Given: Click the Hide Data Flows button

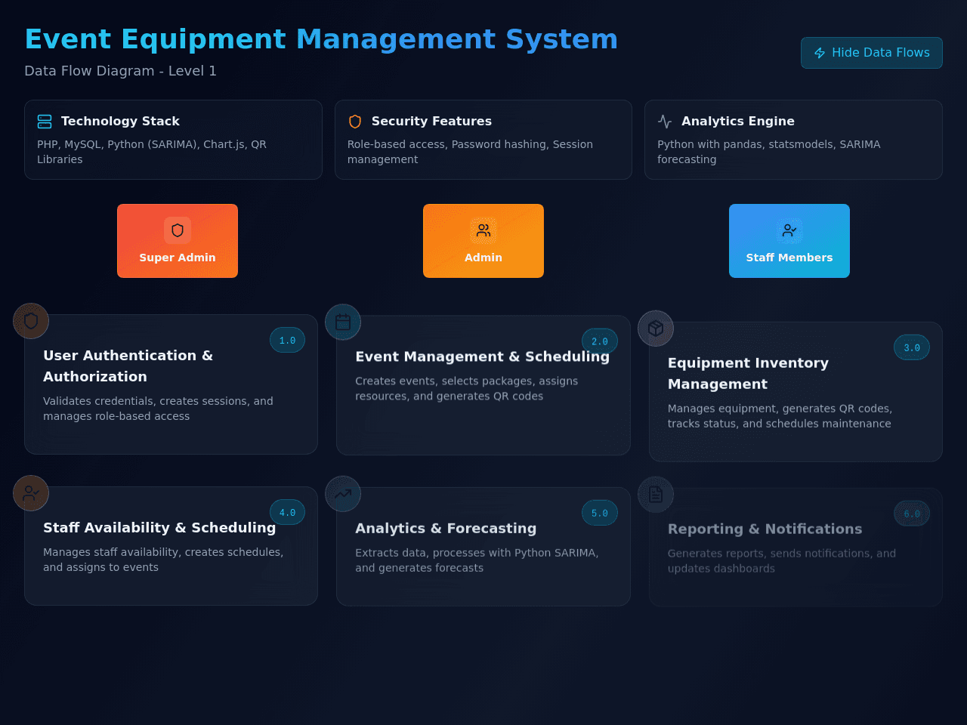Looking at the screenshot, I should [x=871, y=53].
